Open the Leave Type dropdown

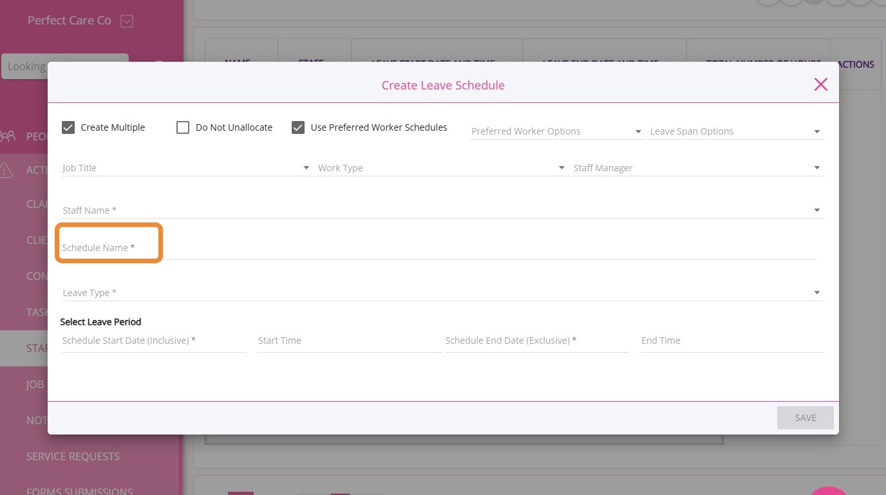(442, 293)
